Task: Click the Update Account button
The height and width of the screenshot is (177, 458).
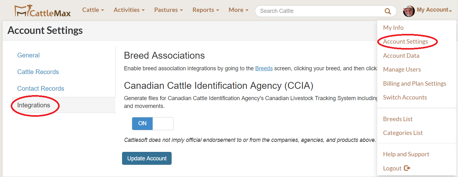Action: (147, 158)
